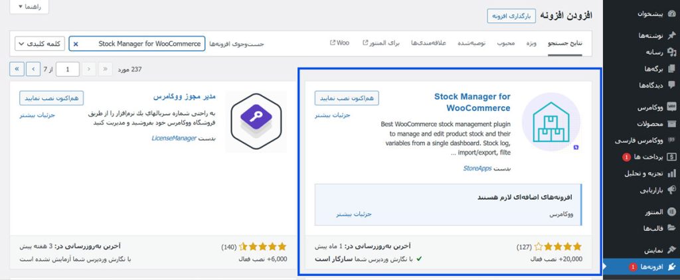Viewport: 680px width, 280px height.
Task: Click the Comments (دیدگاه‌ها) bubble icon
Action: tap(671, 85)
